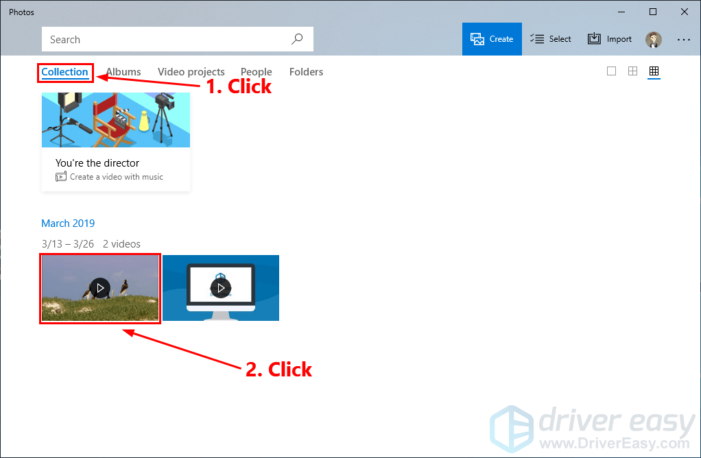Open the People tab
Screen dimensions: 701x458
(x=256, y=72)
